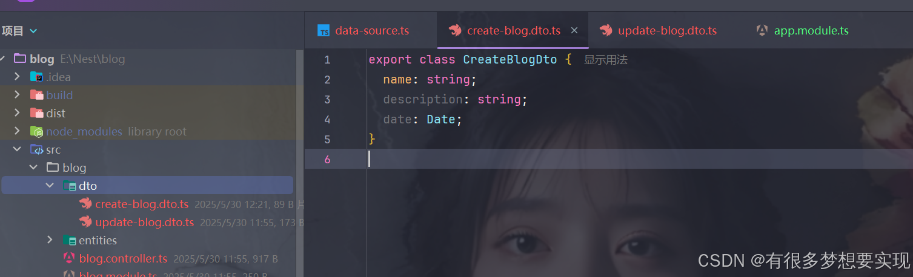This screenshot has height=277, width=913.
Task: Switch to the create-blog.dto.ts tab
Action: pos(513,30)
